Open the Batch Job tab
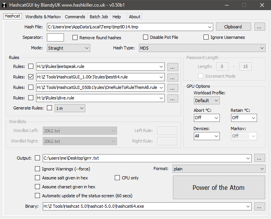Screen dimensions: 271x219 (98, 17)
